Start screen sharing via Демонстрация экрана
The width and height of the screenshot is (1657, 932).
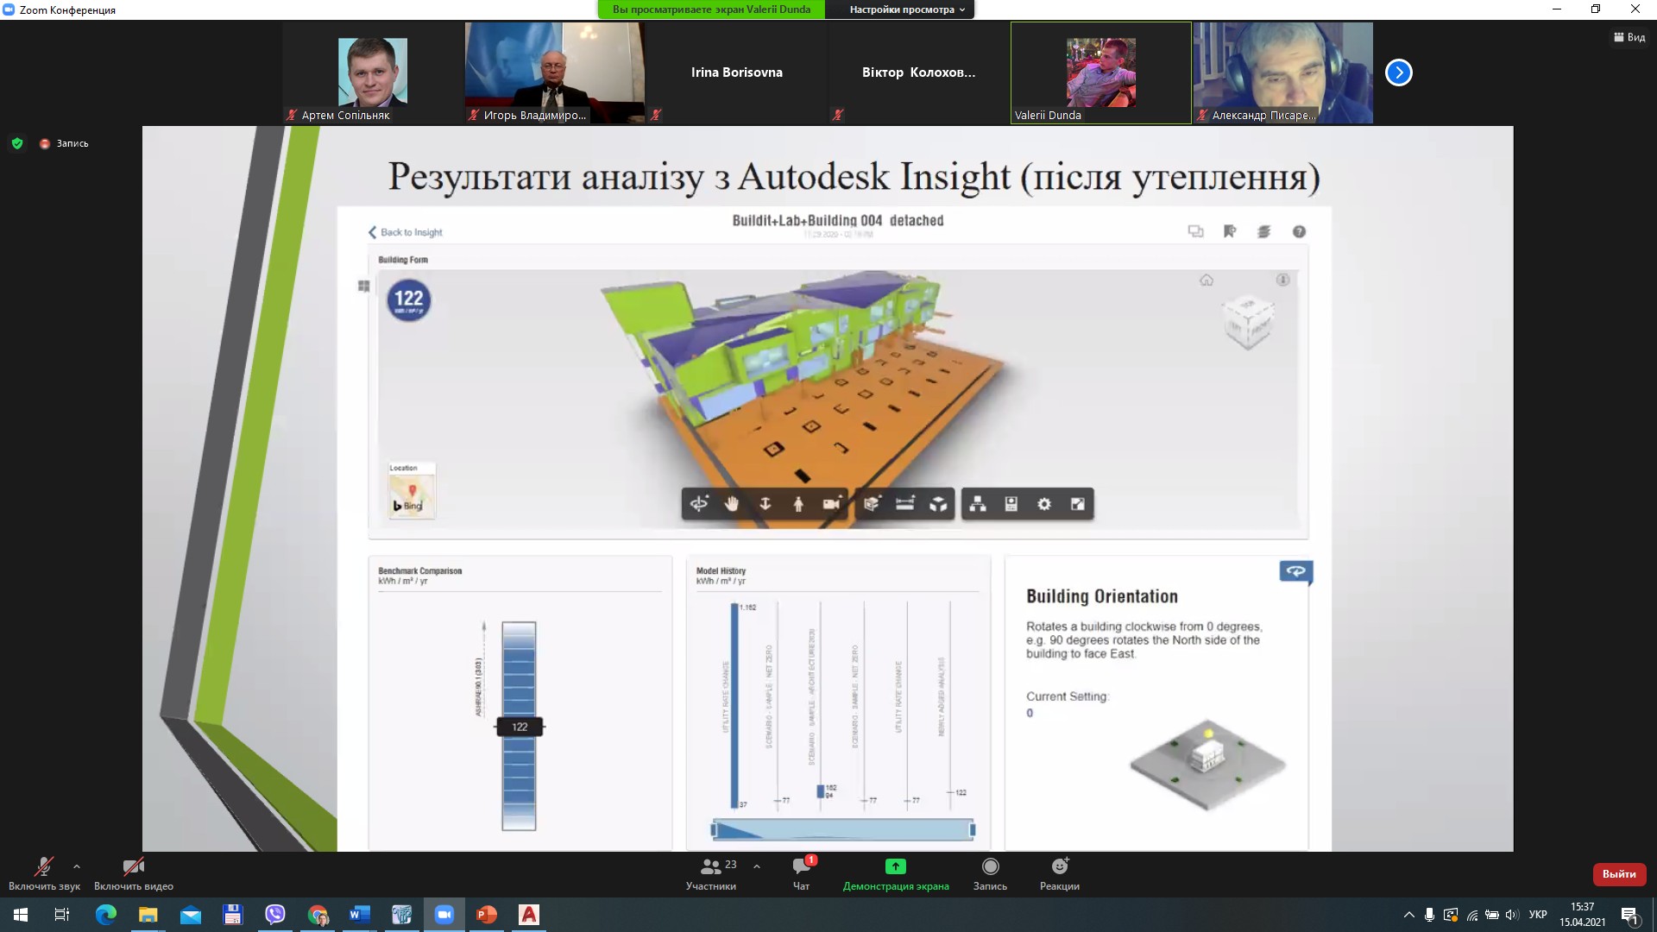click(896, 873)
